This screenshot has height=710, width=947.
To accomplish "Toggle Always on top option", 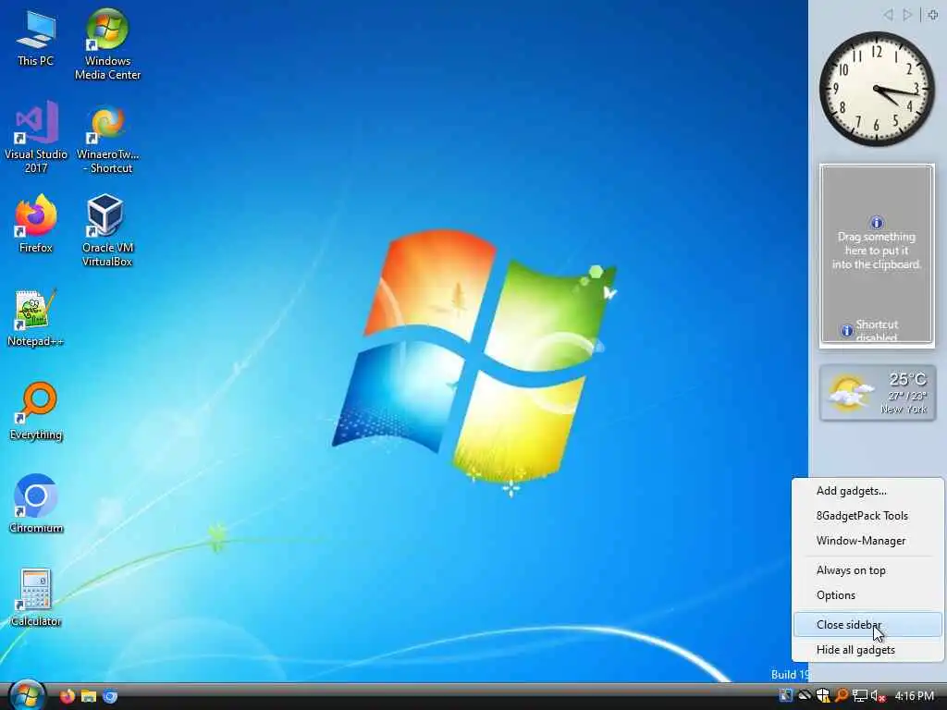I will click(867, 569).
